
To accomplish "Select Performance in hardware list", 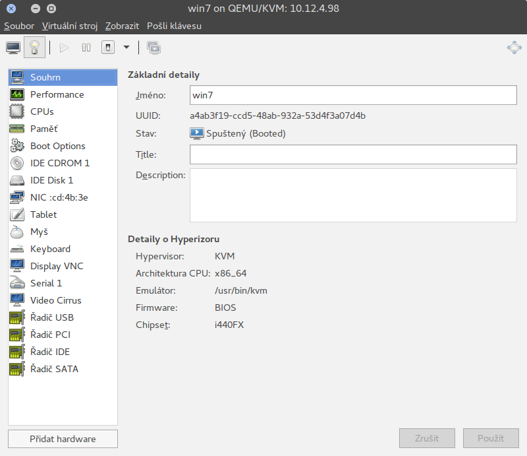I will coord(57,94).
